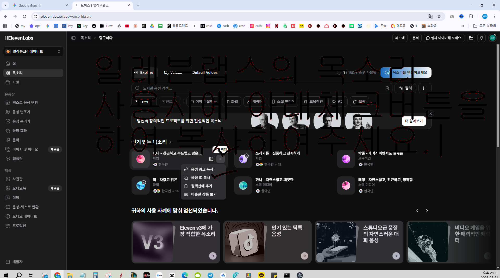Click the 더 알아보기 button
The height and width of the screenshot is (278, 500).
coord(414,121)
